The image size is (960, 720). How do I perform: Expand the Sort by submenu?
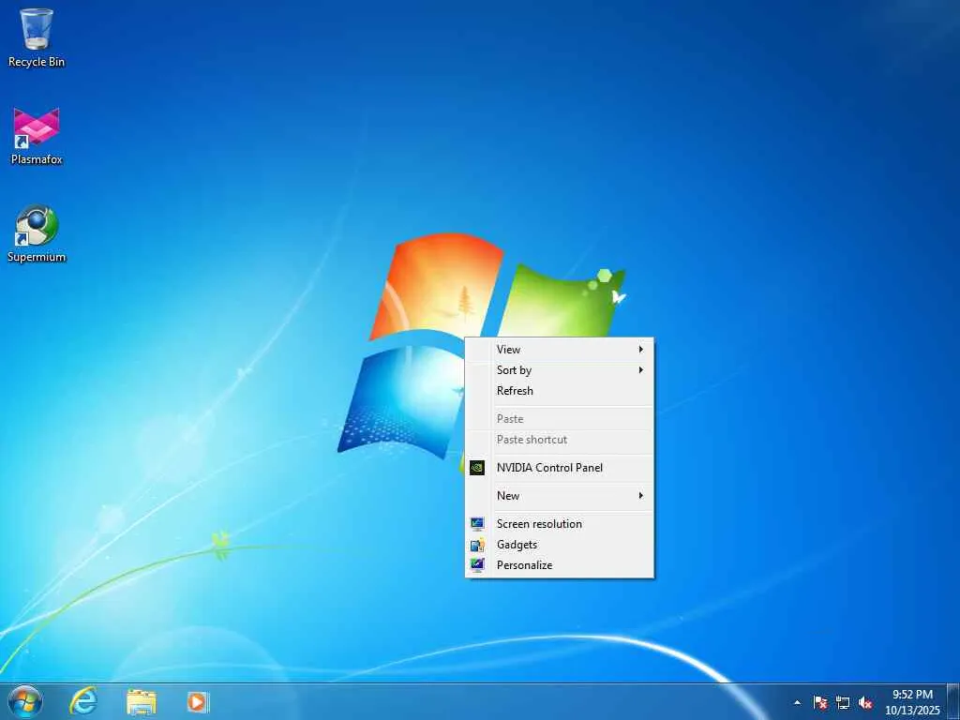tap(560, 369)
